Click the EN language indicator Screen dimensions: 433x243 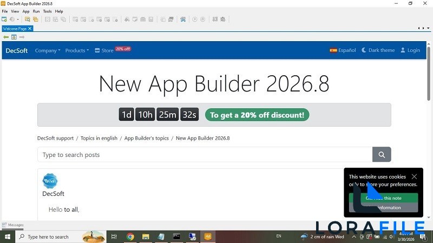pyautogui.click(x=279, y=236)
